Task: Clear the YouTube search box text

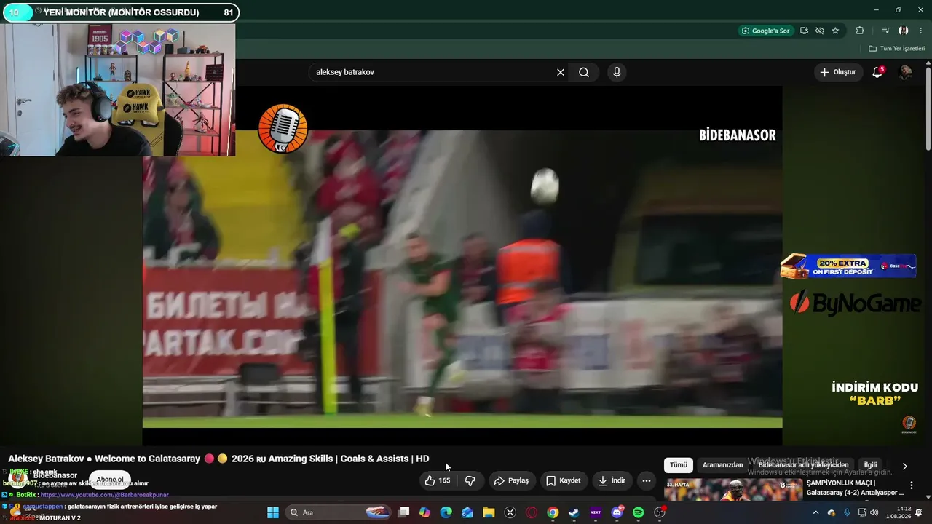Action: pyautogui.click(x=561, y=72)
